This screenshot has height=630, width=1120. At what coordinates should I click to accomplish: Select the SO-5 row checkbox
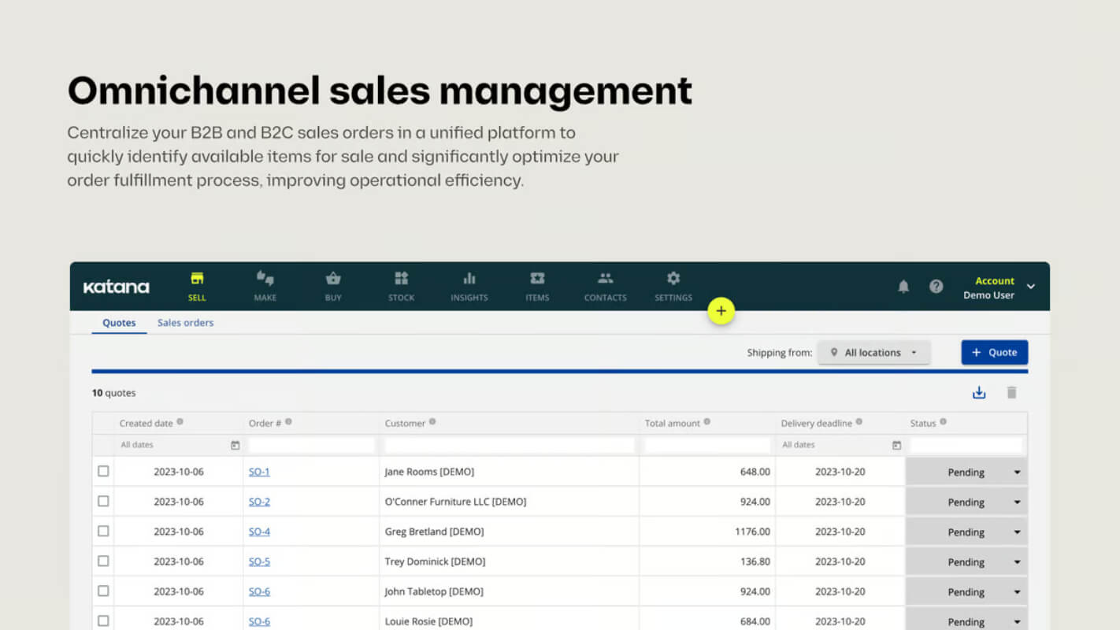point(103,561)
